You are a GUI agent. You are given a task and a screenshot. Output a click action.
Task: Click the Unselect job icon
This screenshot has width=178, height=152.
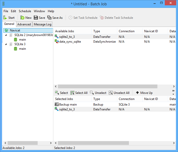92,93
